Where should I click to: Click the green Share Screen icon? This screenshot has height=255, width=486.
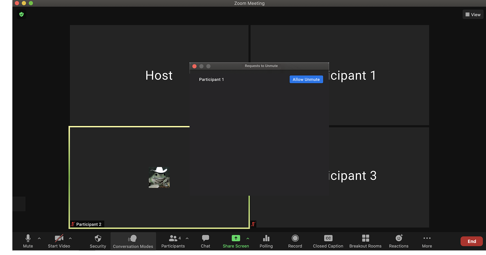[236, 238]
